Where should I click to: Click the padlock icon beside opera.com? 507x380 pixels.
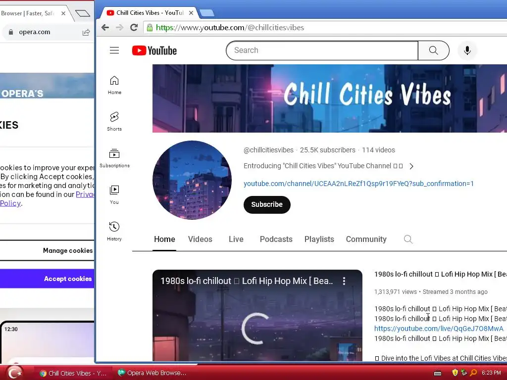point(11,32)
